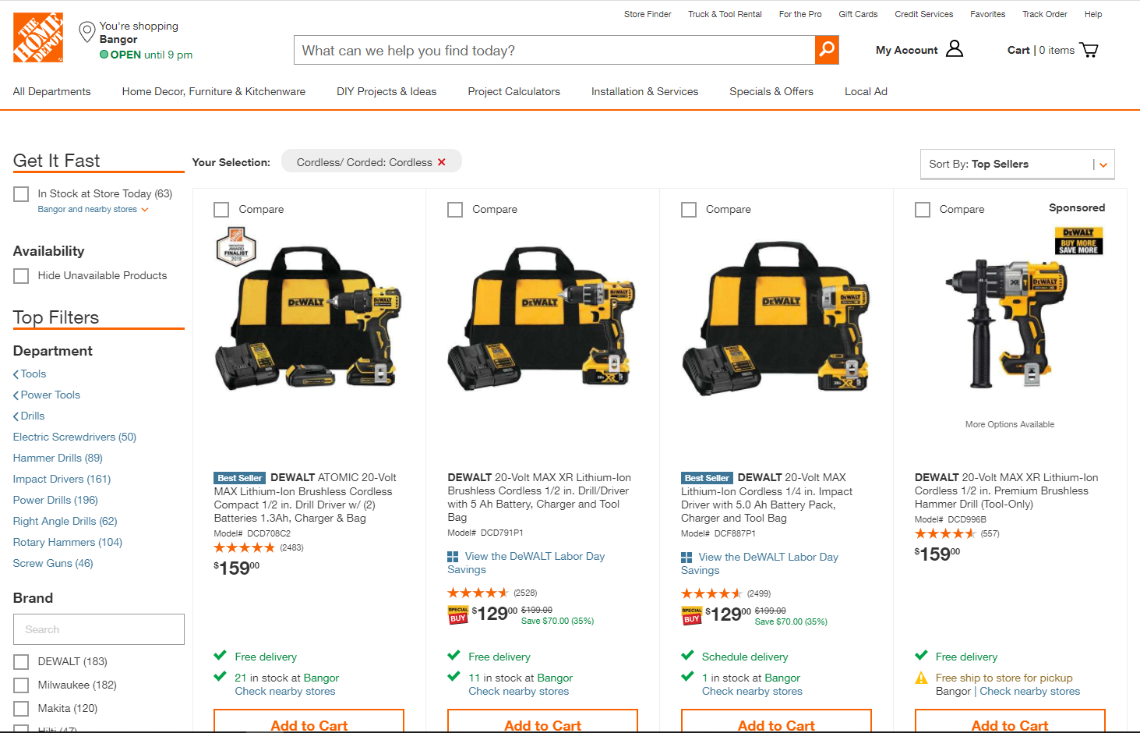Filter by Impact Drivers (161)
The width and height of the screenshot is (1140, 733).
(62, 480)
